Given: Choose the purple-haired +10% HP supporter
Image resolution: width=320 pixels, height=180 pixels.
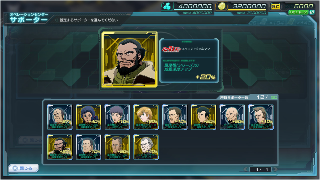Looking at the screenshot, I should (x=117, y=117).
